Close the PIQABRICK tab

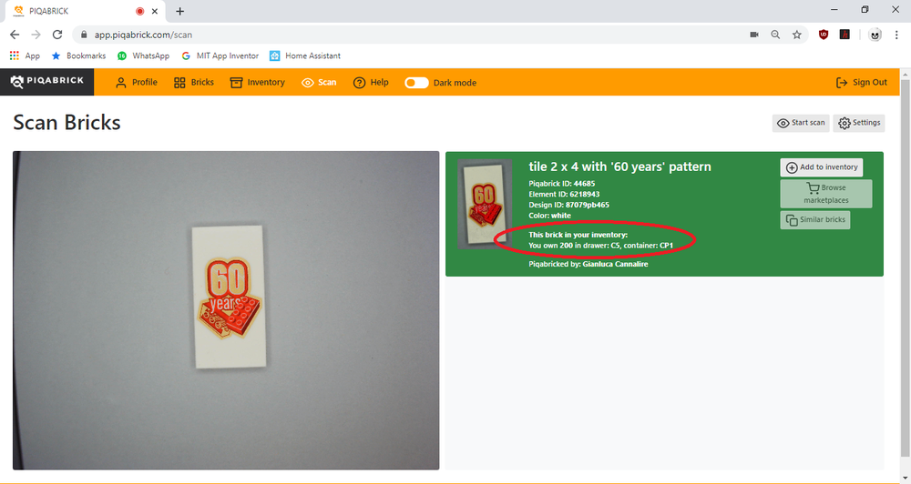pos(155,11)
